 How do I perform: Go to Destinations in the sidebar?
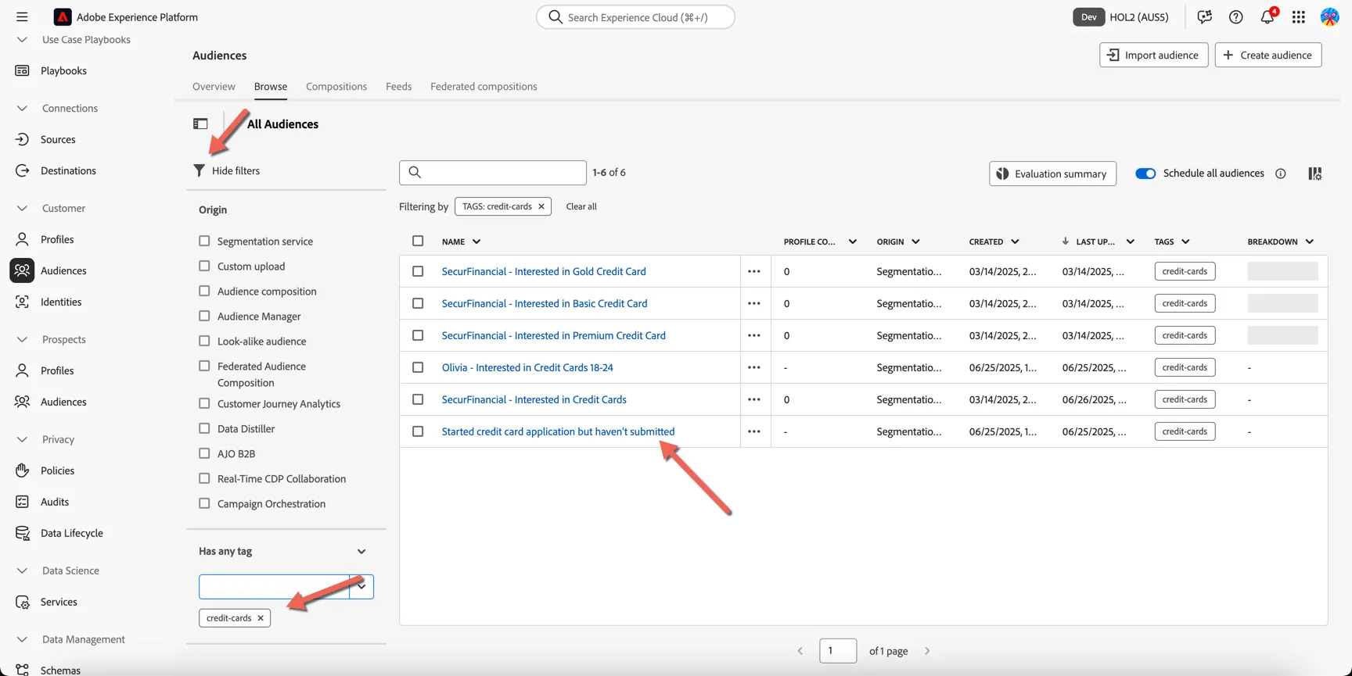pyautogui.click(x=68, y=170)
